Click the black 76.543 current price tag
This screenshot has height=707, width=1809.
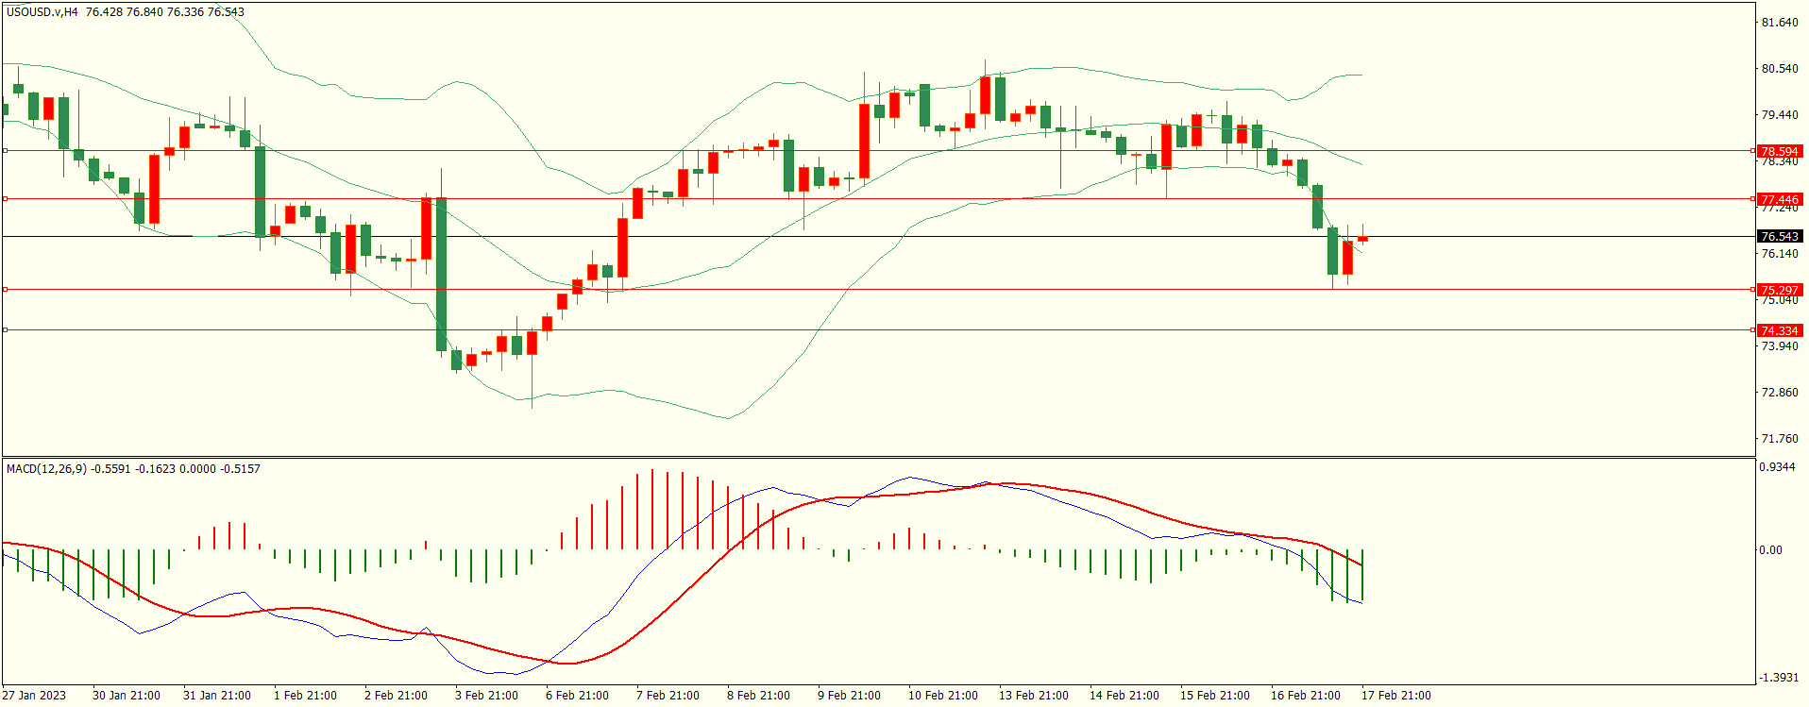coord(1779,236)
